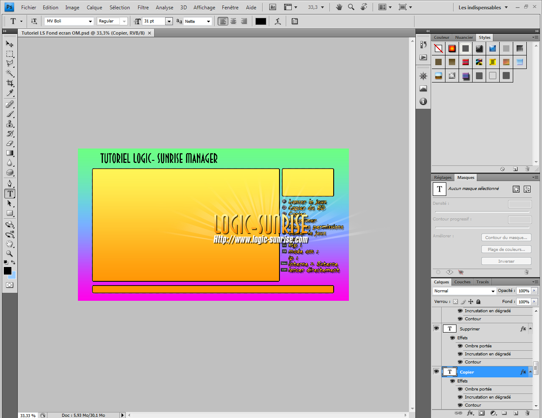Image resolution: width=542 pixels, height=418 pixels.
Task: Delete layer using Calques panel trash
Action: pyautogui.click(x=527, y=413)
